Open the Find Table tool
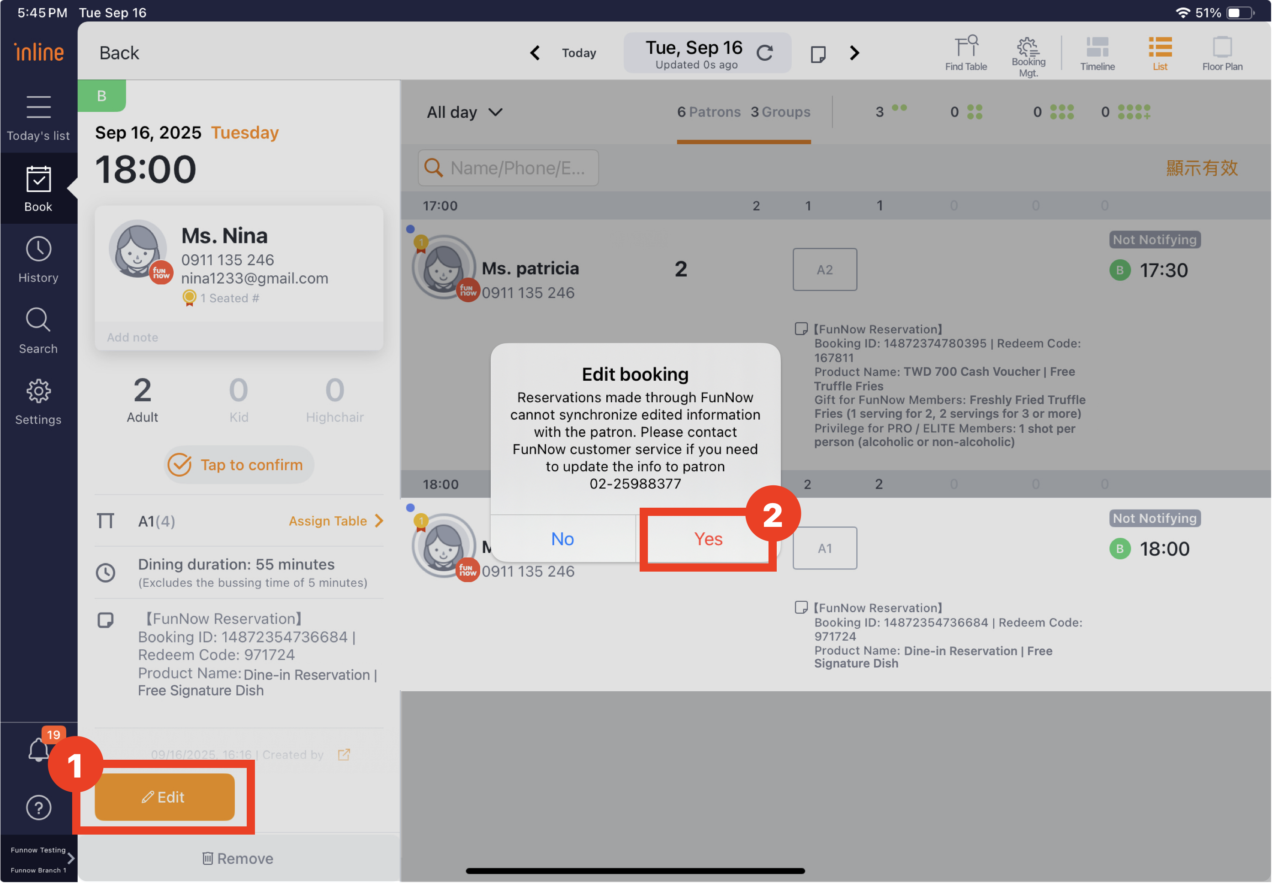Image resolution: width=1272 pixels, height=883 pixels. [x=965, y=53]
